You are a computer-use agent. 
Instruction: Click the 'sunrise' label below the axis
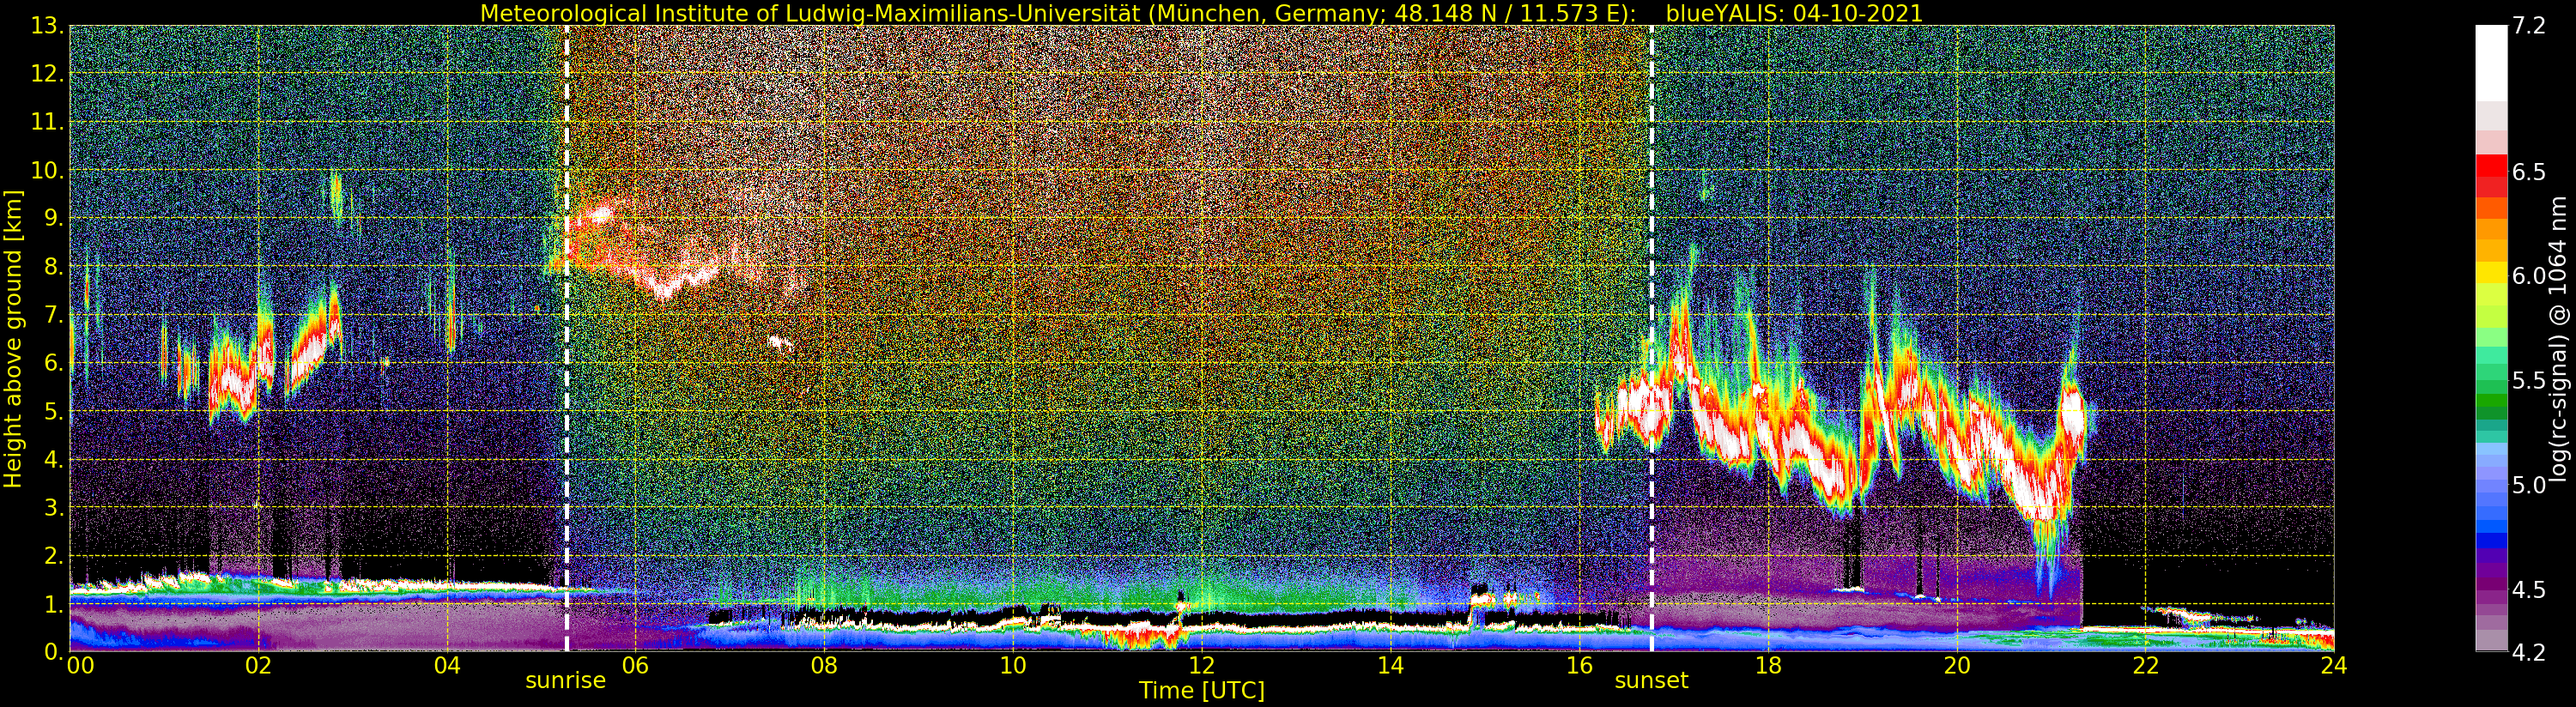[566, 681]
